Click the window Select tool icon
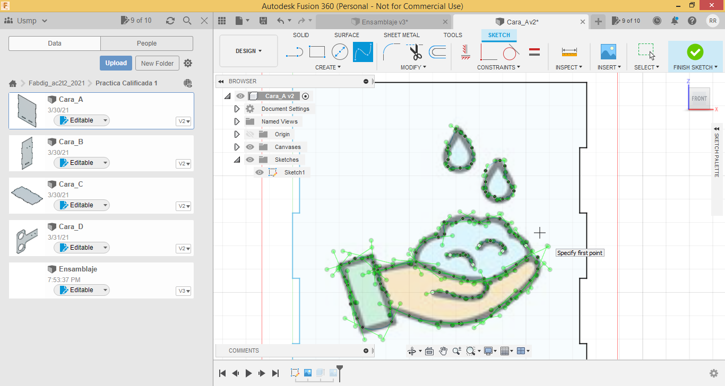Viewport: 725px width, 386px height. [x=646, y=52]
